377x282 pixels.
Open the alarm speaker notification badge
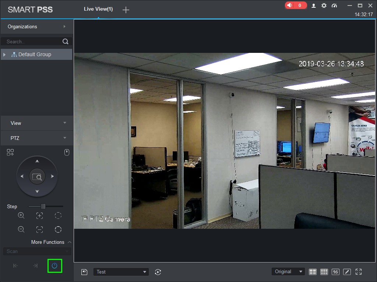(296, 5)
